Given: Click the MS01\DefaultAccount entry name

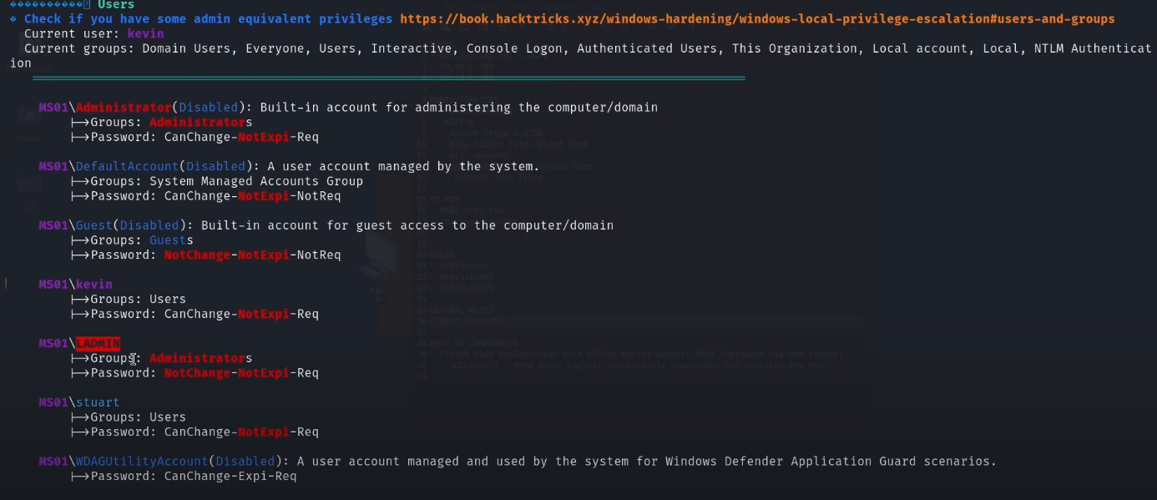Looking at the screenshot, I should pyautogui.click(x=127, y=166).
